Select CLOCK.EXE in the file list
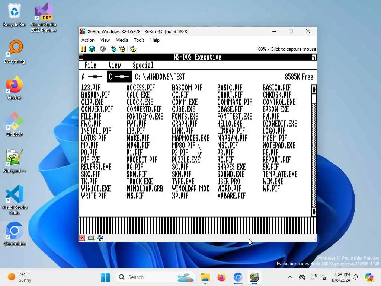381x286 pixels. (x=140, y=102)
